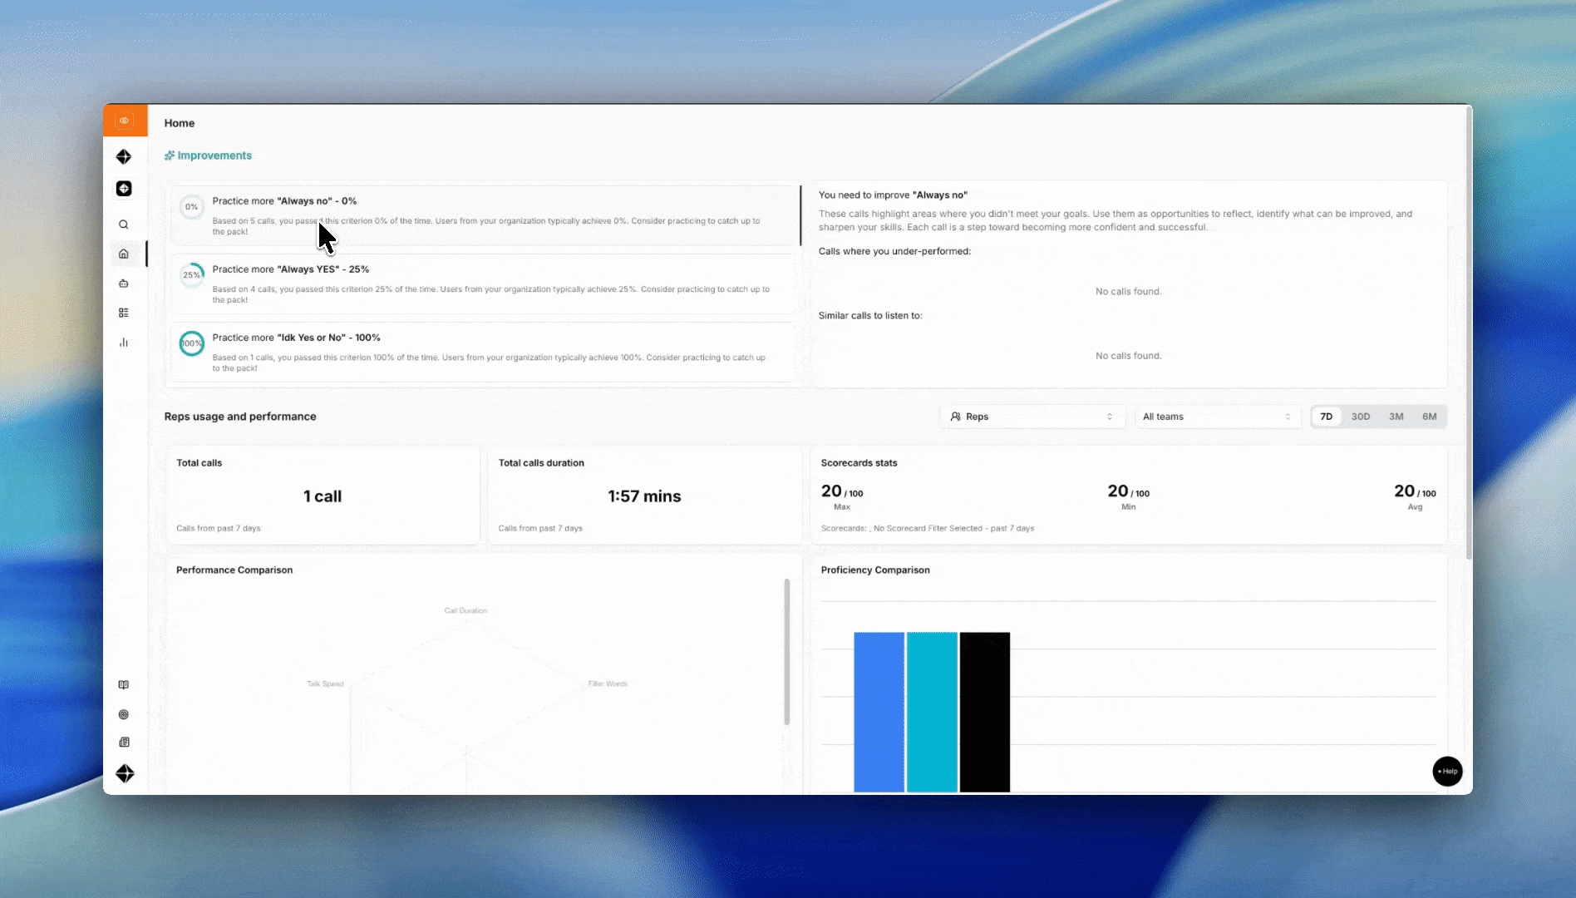This screenshot has height=898, width=1576.
Task: Click the Max scorecard stat
Action: 842,496
